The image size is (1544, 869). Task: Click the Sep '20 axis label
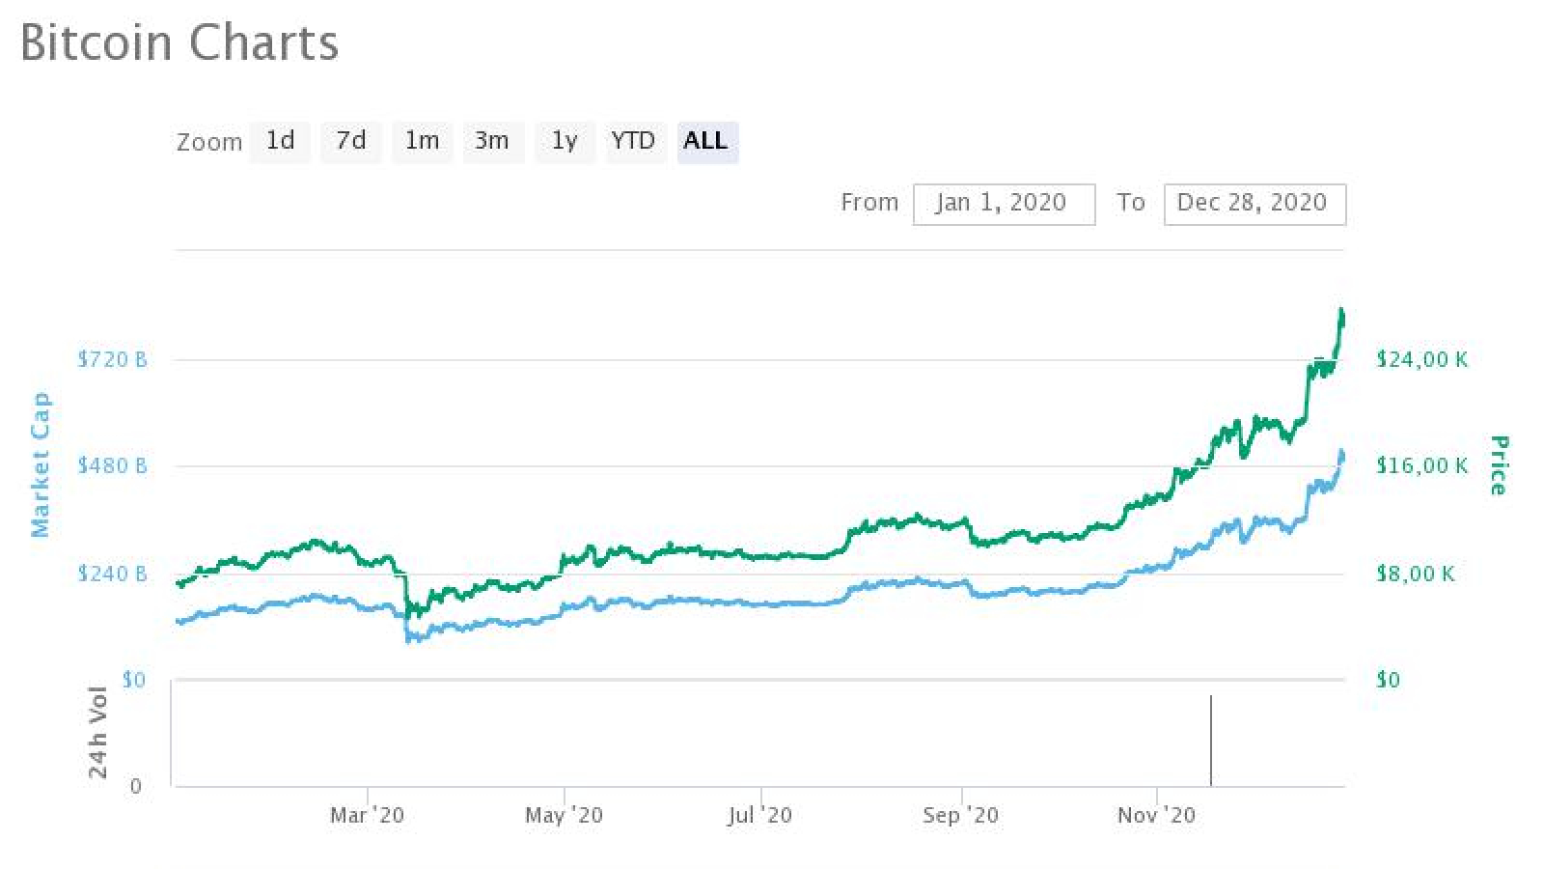961,816
